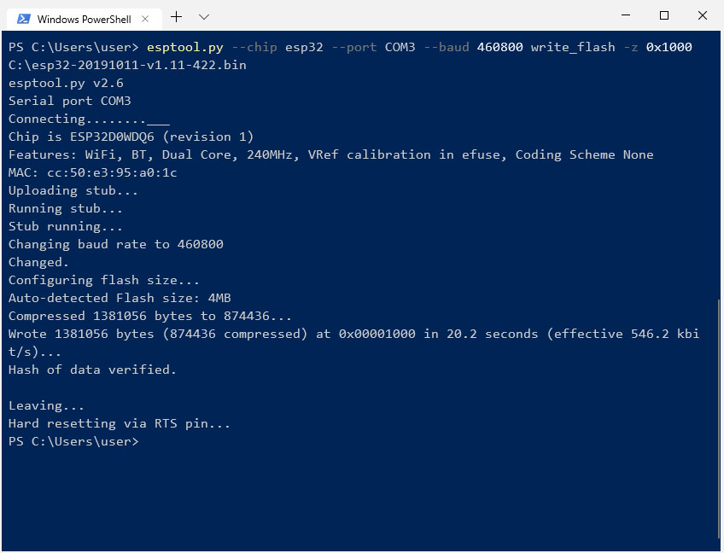This screenshot has height=553, width=724.
Task: Click the esp32-20191011-v1.11-422.bin file path
Action: pyautogui.click(x=127, y=65)
